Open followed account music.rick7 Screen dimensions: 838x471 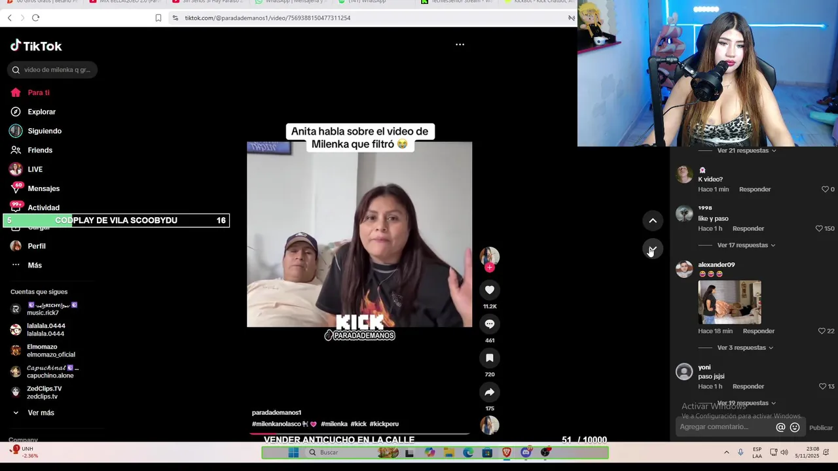[x=44, y=309]
